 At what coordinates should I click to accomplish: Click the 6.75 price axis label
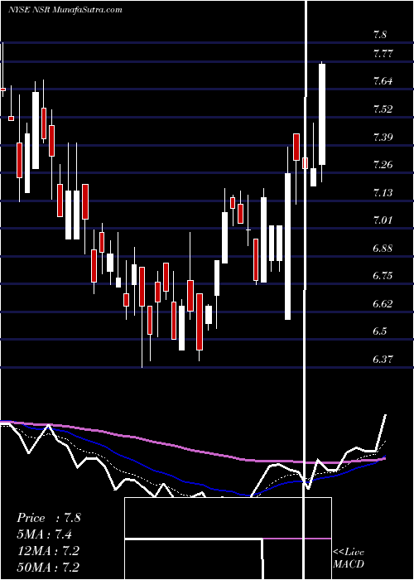[383, 276]
